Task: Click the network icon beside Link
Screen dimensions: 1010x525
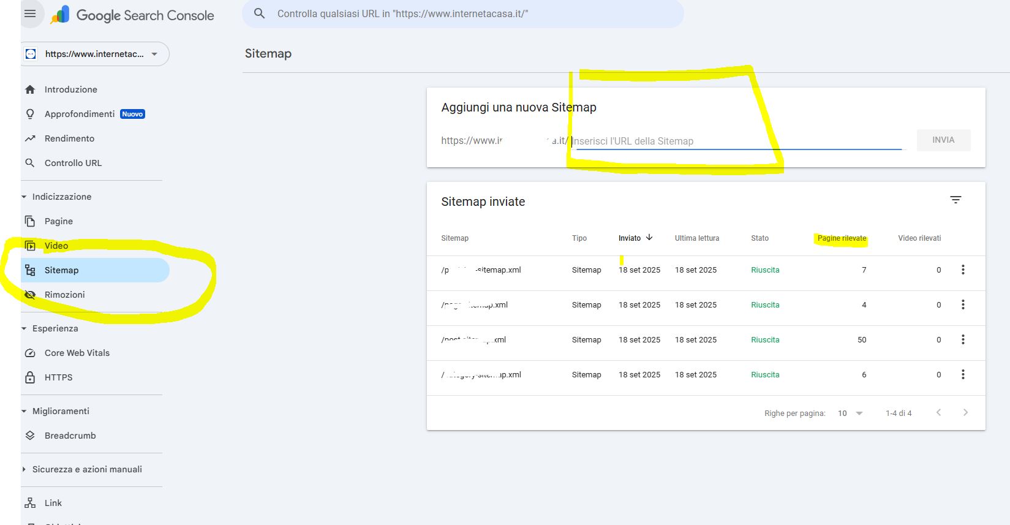Action: pos(30,503)
